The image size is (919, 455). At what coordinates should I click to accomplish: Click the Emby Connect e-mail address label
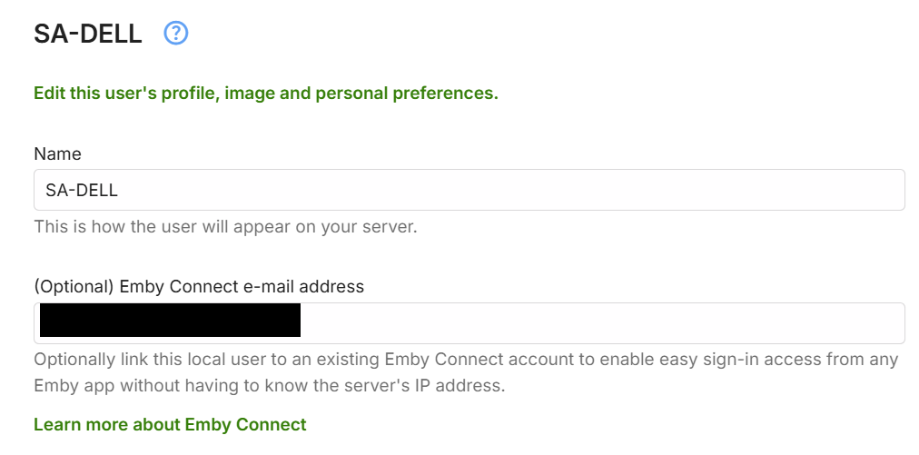pyautogui.click(x=199, y=286)
